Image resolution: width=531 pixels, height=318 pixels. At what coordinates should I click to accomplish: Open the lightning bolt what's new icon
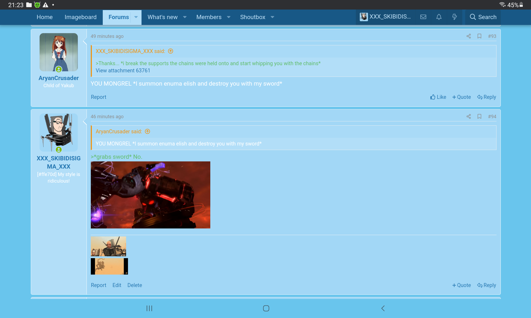click(x=455, y=17)
